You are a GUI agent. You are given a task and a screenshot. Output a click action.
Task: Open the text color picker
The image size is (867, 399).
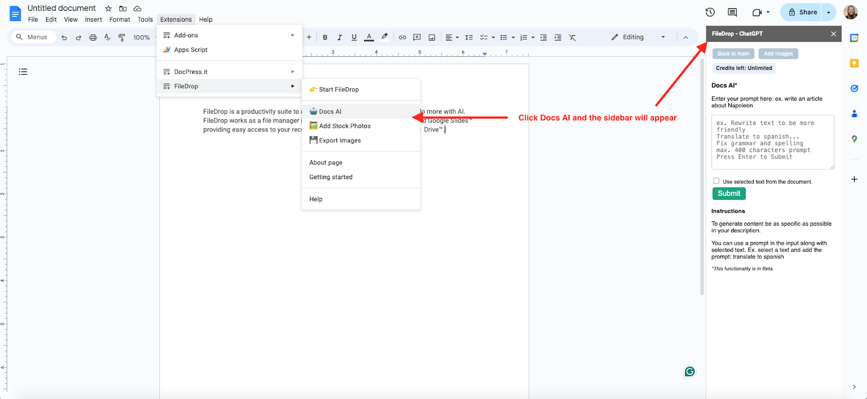(369, 37)
